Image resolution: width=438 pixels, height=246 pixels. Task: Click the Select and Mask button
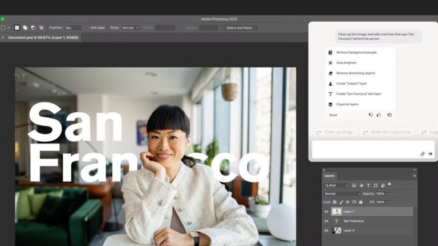240,27
